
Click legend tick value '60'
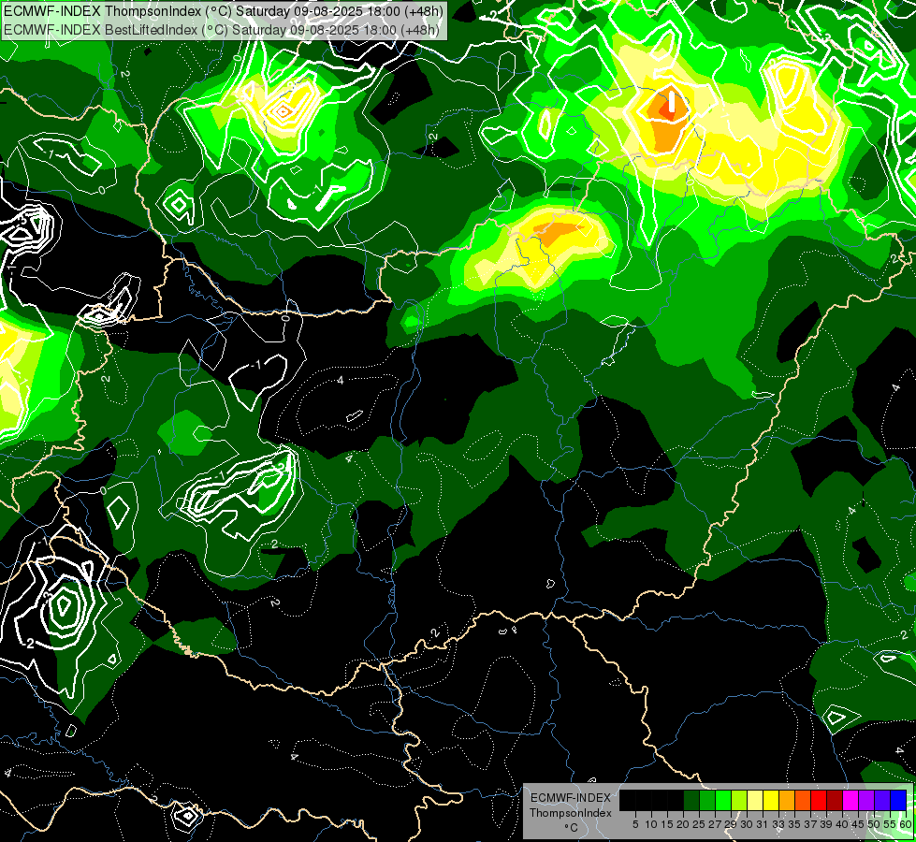pyautogui.click(x=906, y=824)
